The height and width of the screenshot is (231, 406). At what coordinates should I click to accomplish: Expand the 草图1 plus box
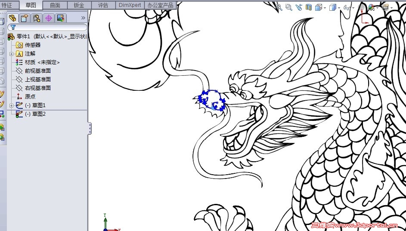(x=11, y=105)
